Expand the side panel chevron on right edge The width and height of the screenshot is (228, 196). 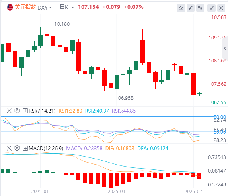tap(225, 48)
